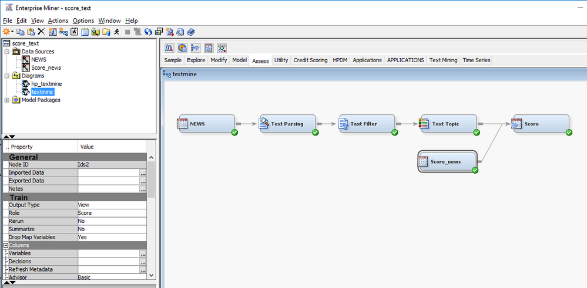Open the Decisions ellipsis button

(x=143, y=262)
